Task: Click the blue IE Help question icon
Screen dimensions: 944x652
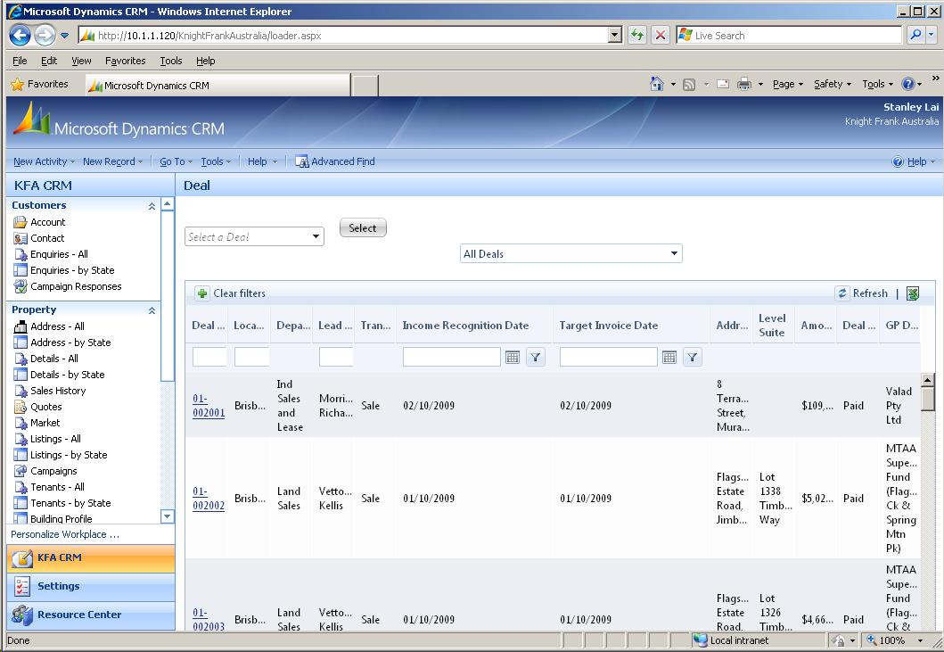Action: point(908,85)
